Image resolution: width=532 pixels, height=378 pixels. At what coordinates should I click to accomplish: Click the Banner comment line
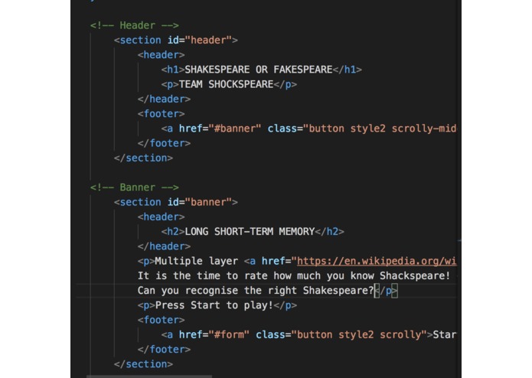point(135,187)
